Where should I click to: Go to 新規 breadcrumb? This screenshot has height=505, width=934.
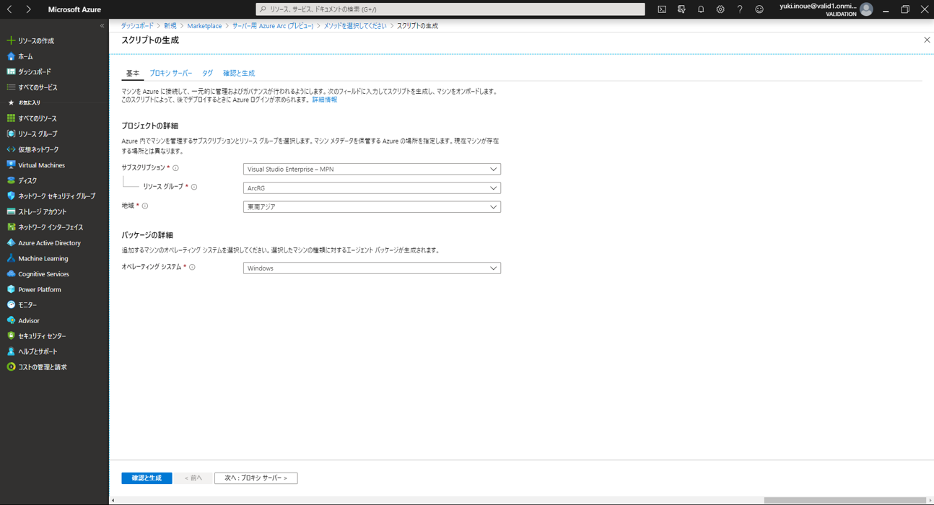(x=170, y=26)
